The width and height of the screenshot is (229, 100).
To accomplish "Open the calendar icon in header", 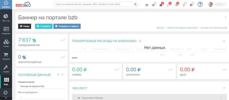I will [x=147, y=5].
